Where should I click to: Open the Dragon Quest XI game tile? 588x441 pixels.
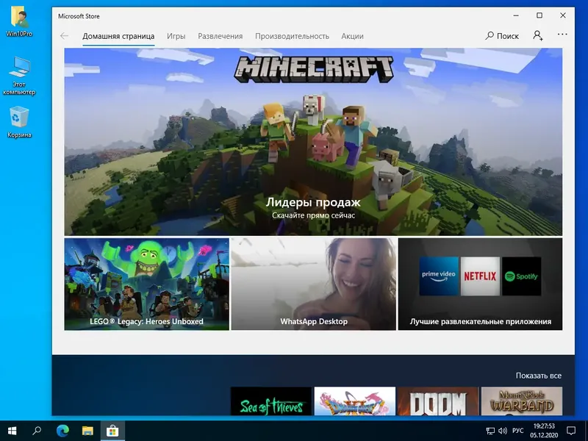pos(355,401)
